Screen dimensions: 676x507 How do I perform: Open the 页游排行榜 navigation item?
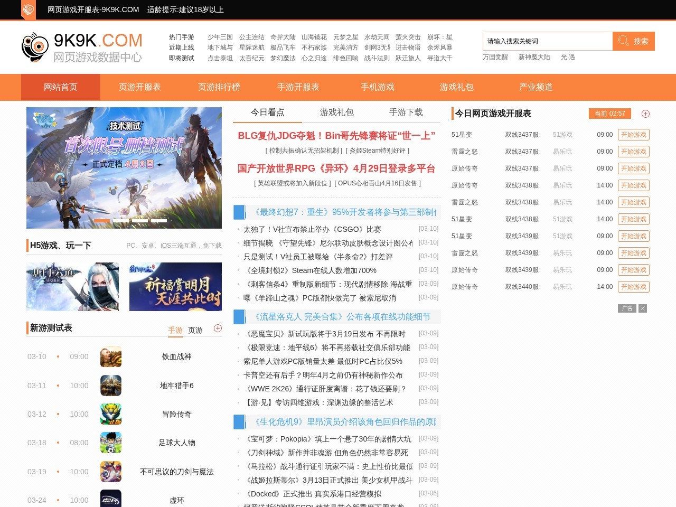coord(219,87)
